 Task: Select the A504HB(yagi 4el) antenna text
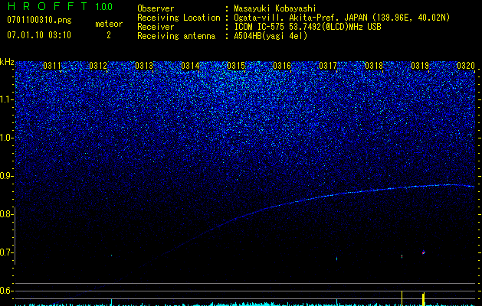tap(271, 36)
